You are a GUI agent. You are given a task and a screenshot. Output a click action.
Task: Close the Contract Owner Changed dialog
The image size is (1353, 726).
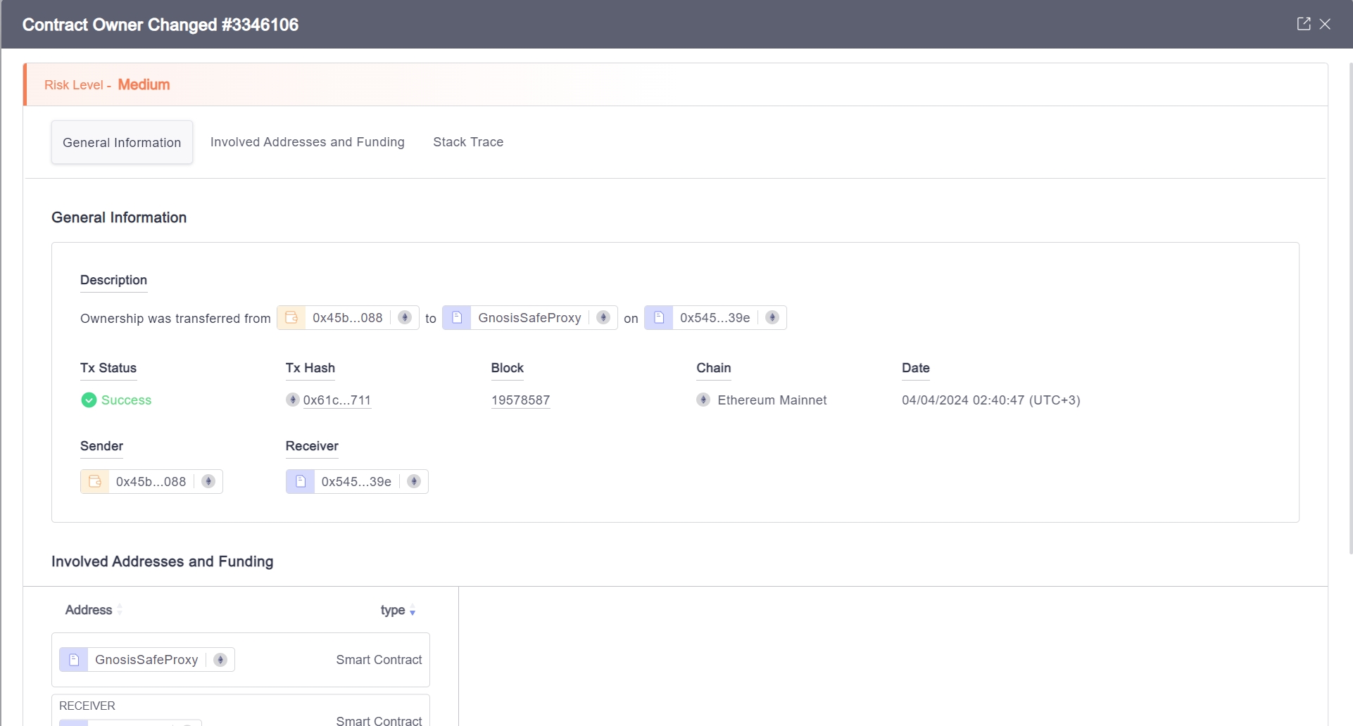(x=1325, y=24)
